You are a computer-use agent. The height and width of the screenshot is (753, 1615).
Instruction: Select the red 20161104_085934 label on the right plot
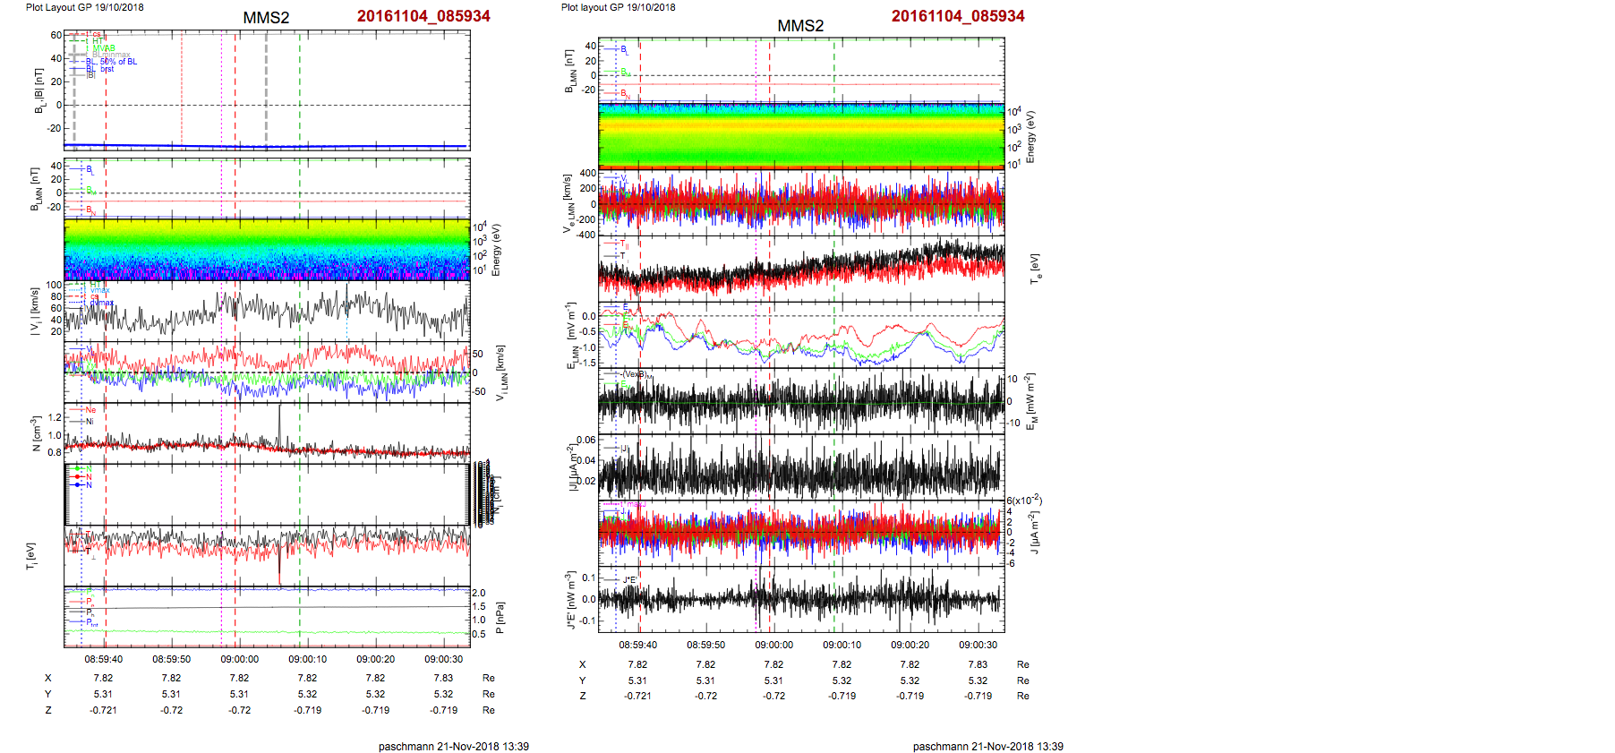pos(958,16)
